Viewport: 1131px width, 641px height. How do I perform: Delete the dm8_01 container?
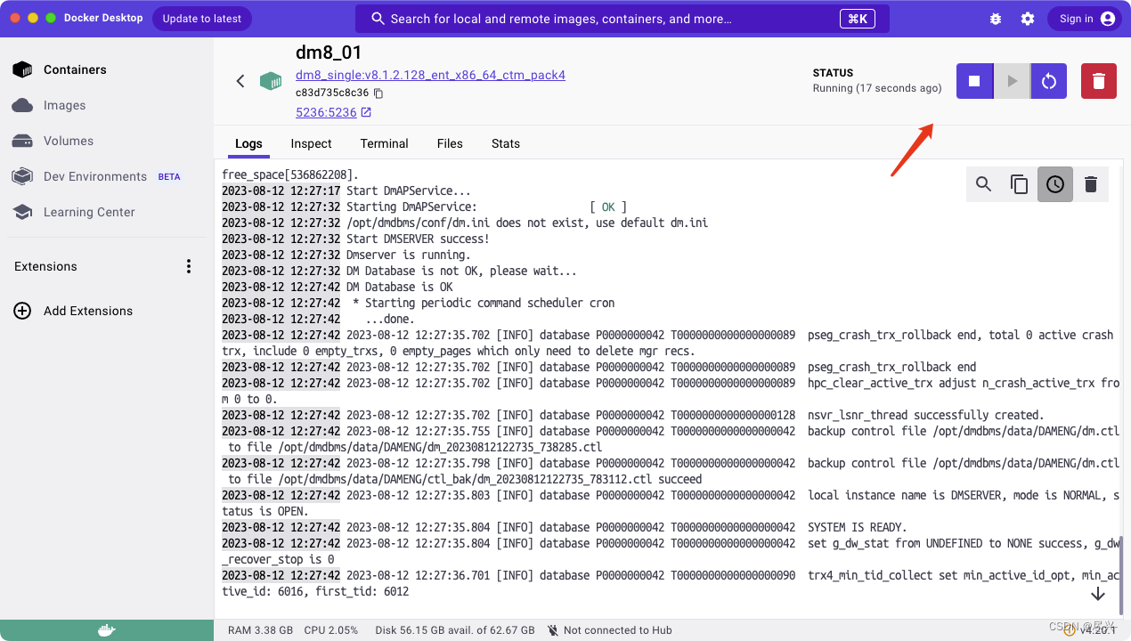pos(1098,81)
